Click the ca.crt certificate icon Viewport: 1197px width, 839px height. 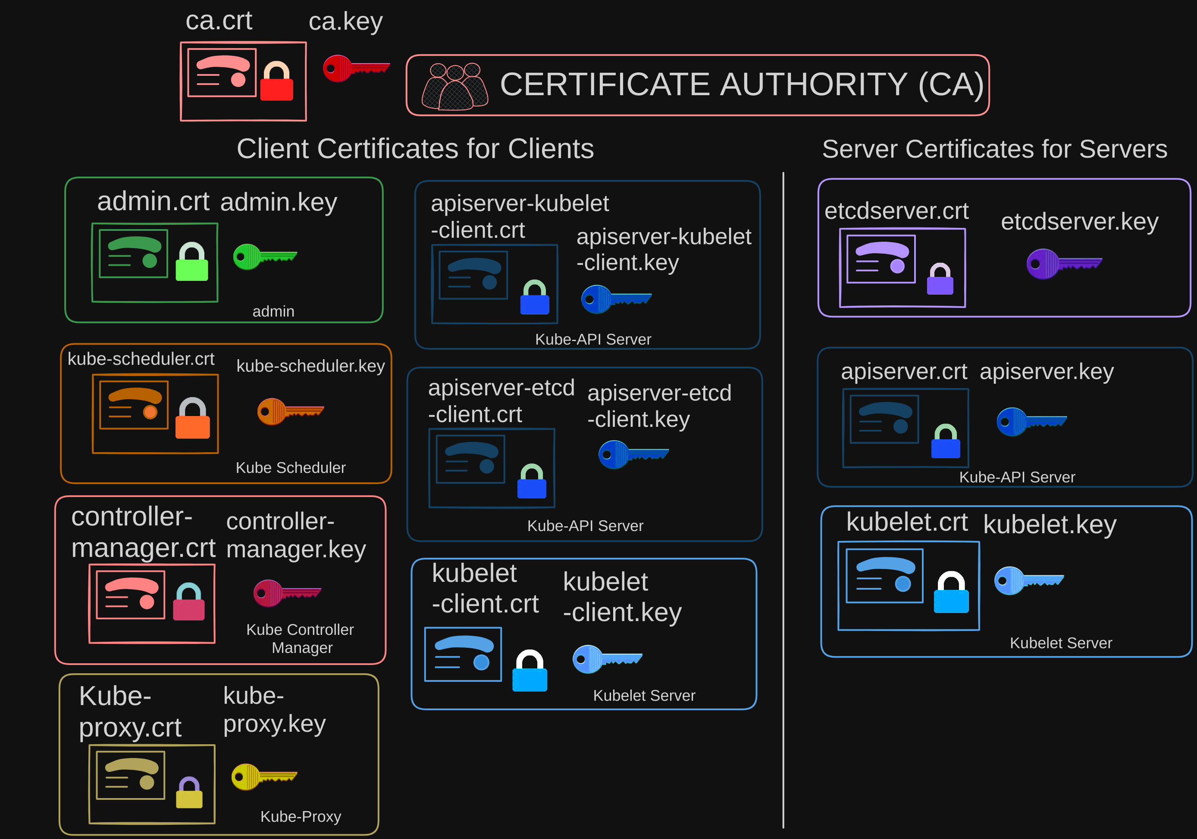[222, 73]
